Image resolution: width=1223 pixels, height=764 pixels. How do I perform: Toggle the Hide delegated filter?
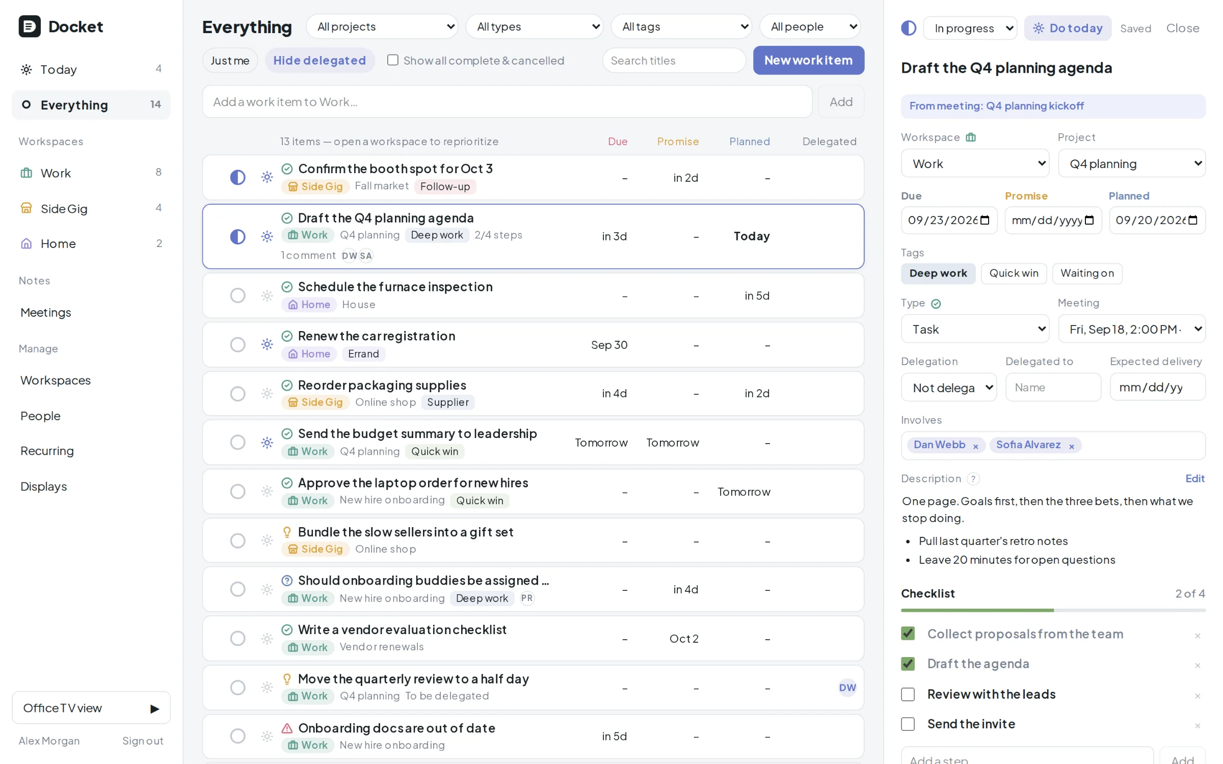[x=320, y=61]
